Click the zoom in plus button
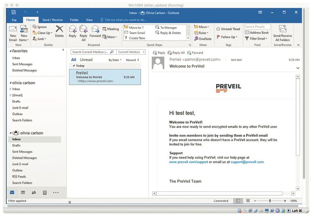This screenshot has height=216, width=312. coord(285,201)
